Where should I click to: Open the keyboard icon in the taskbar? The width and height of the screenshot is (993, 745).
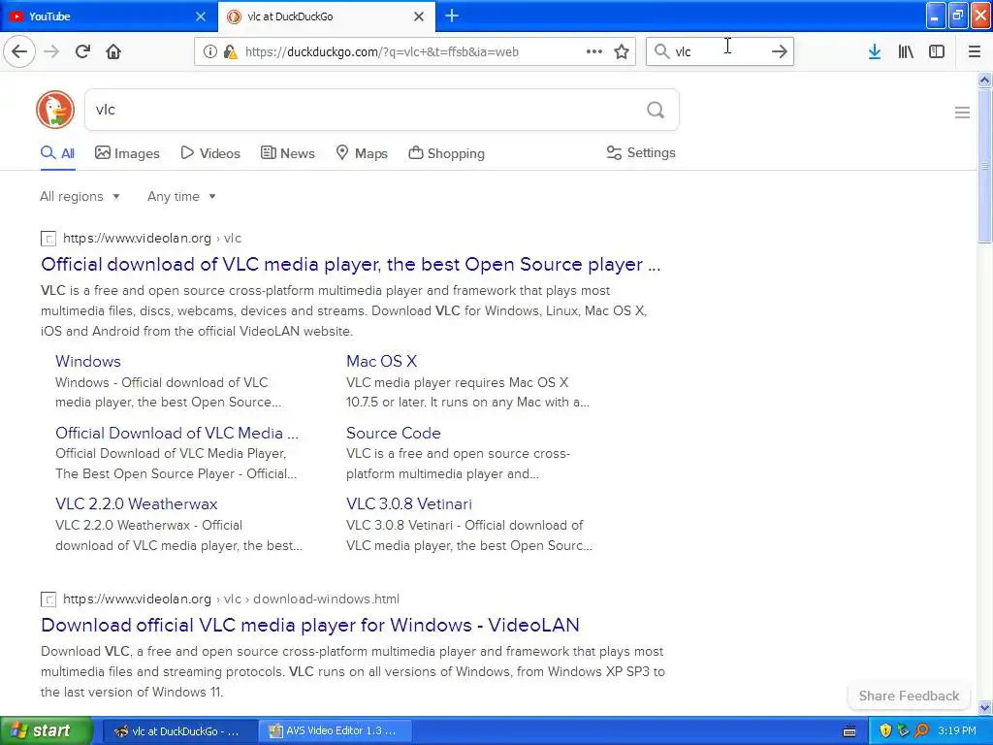coord(849,731)
